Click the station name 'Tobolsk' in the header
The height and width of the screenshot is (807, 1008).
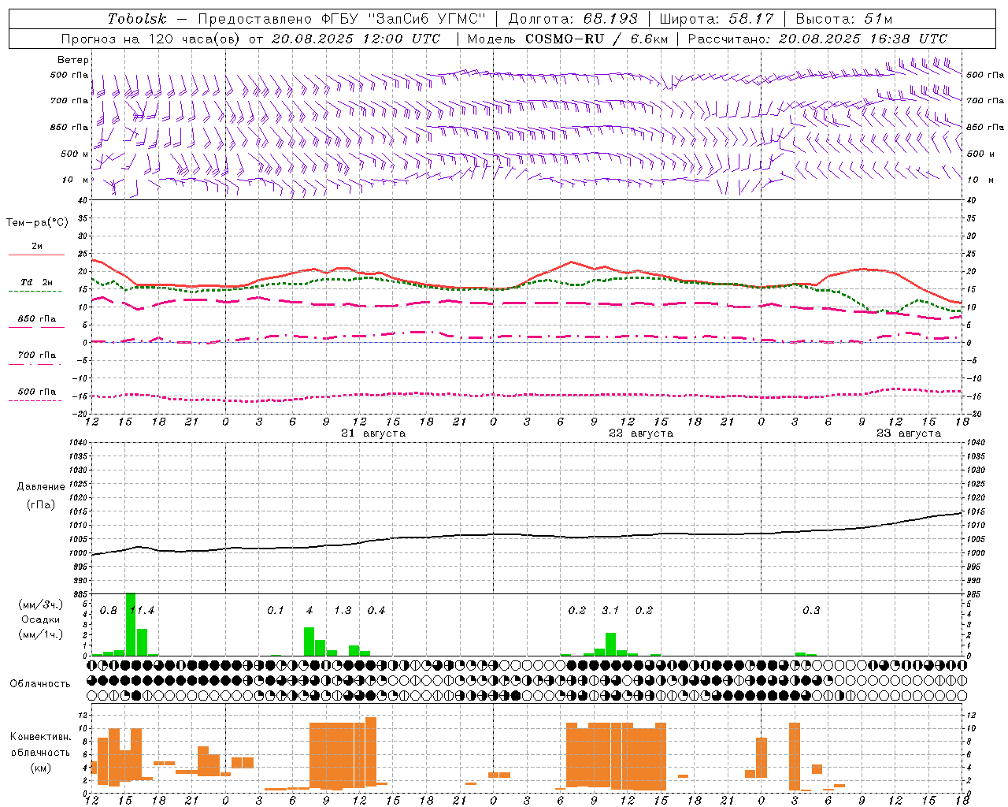[137, 19]
